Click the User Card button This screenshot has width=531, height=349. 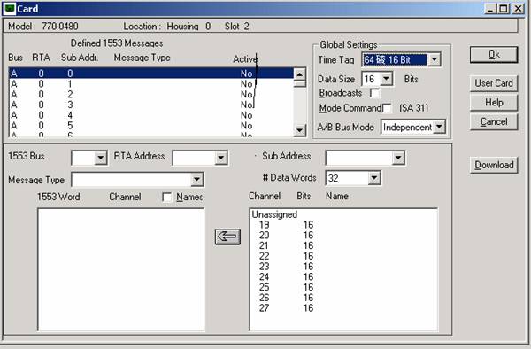pos(494,83)
